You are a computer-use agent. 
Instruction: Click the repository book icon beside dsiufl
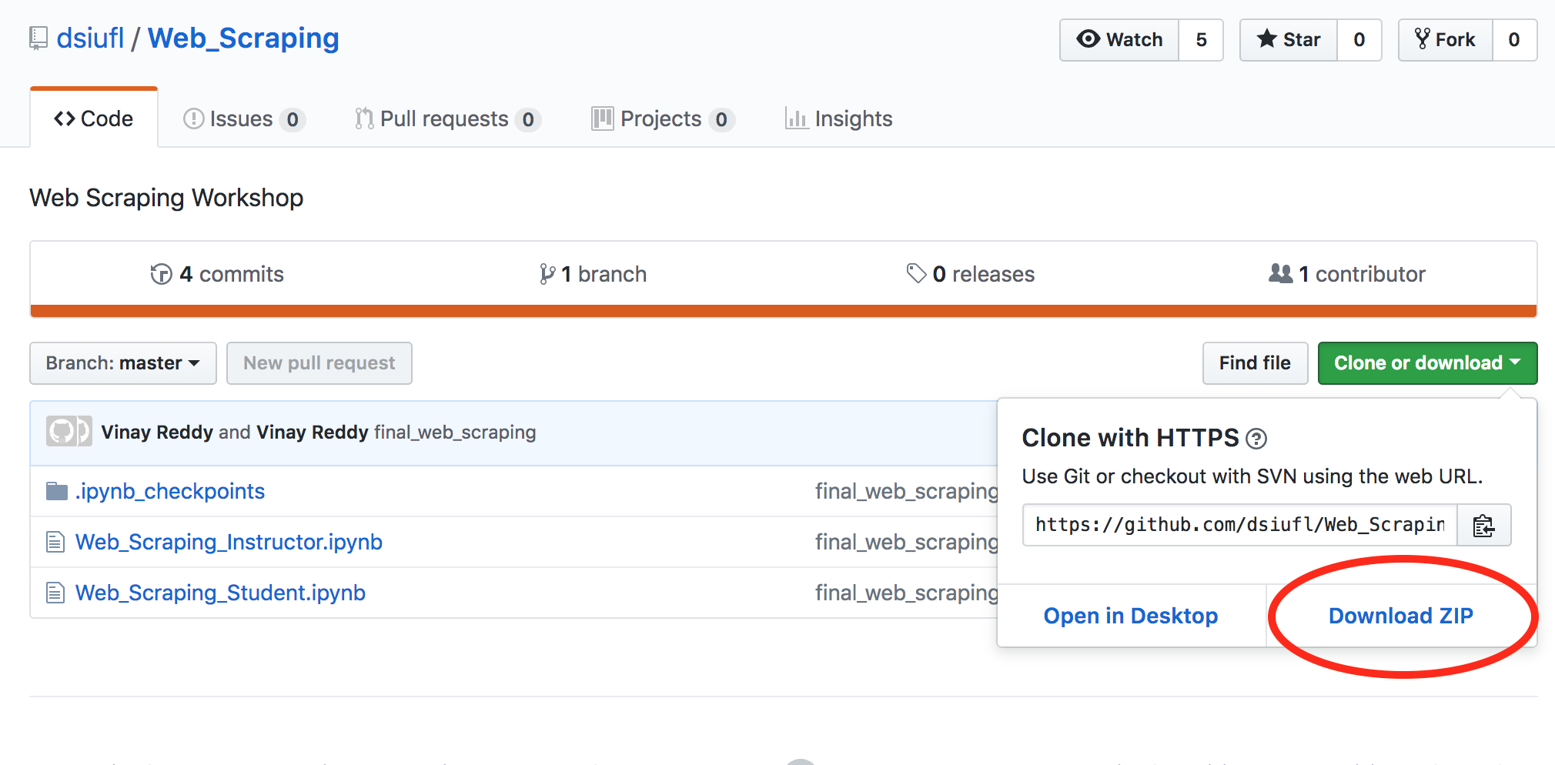[38, 38]
